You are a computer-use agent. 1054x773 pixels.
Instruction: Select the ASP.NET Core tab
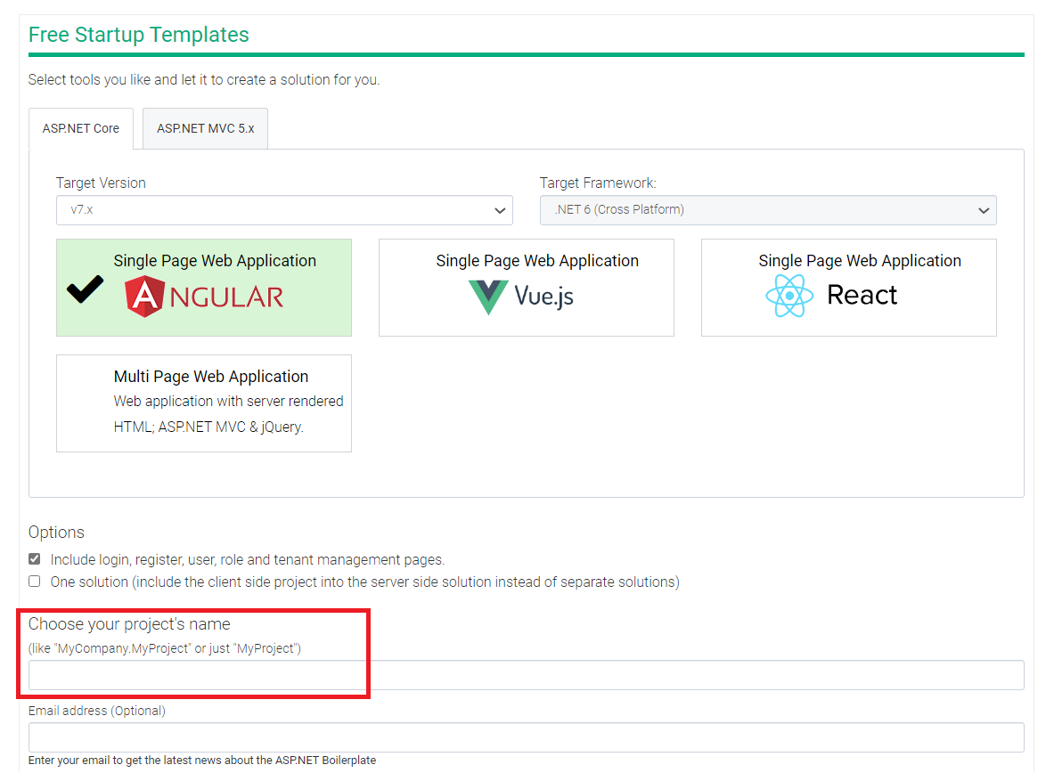(81, 128)
